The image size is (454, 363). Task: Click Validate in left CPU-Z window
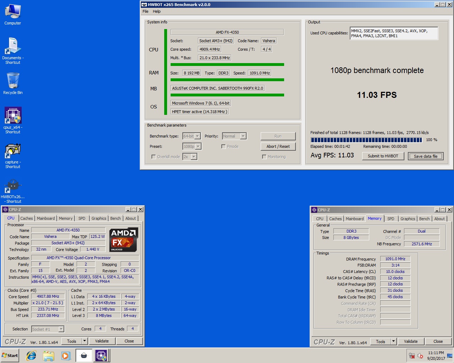[x=102, y=341]
